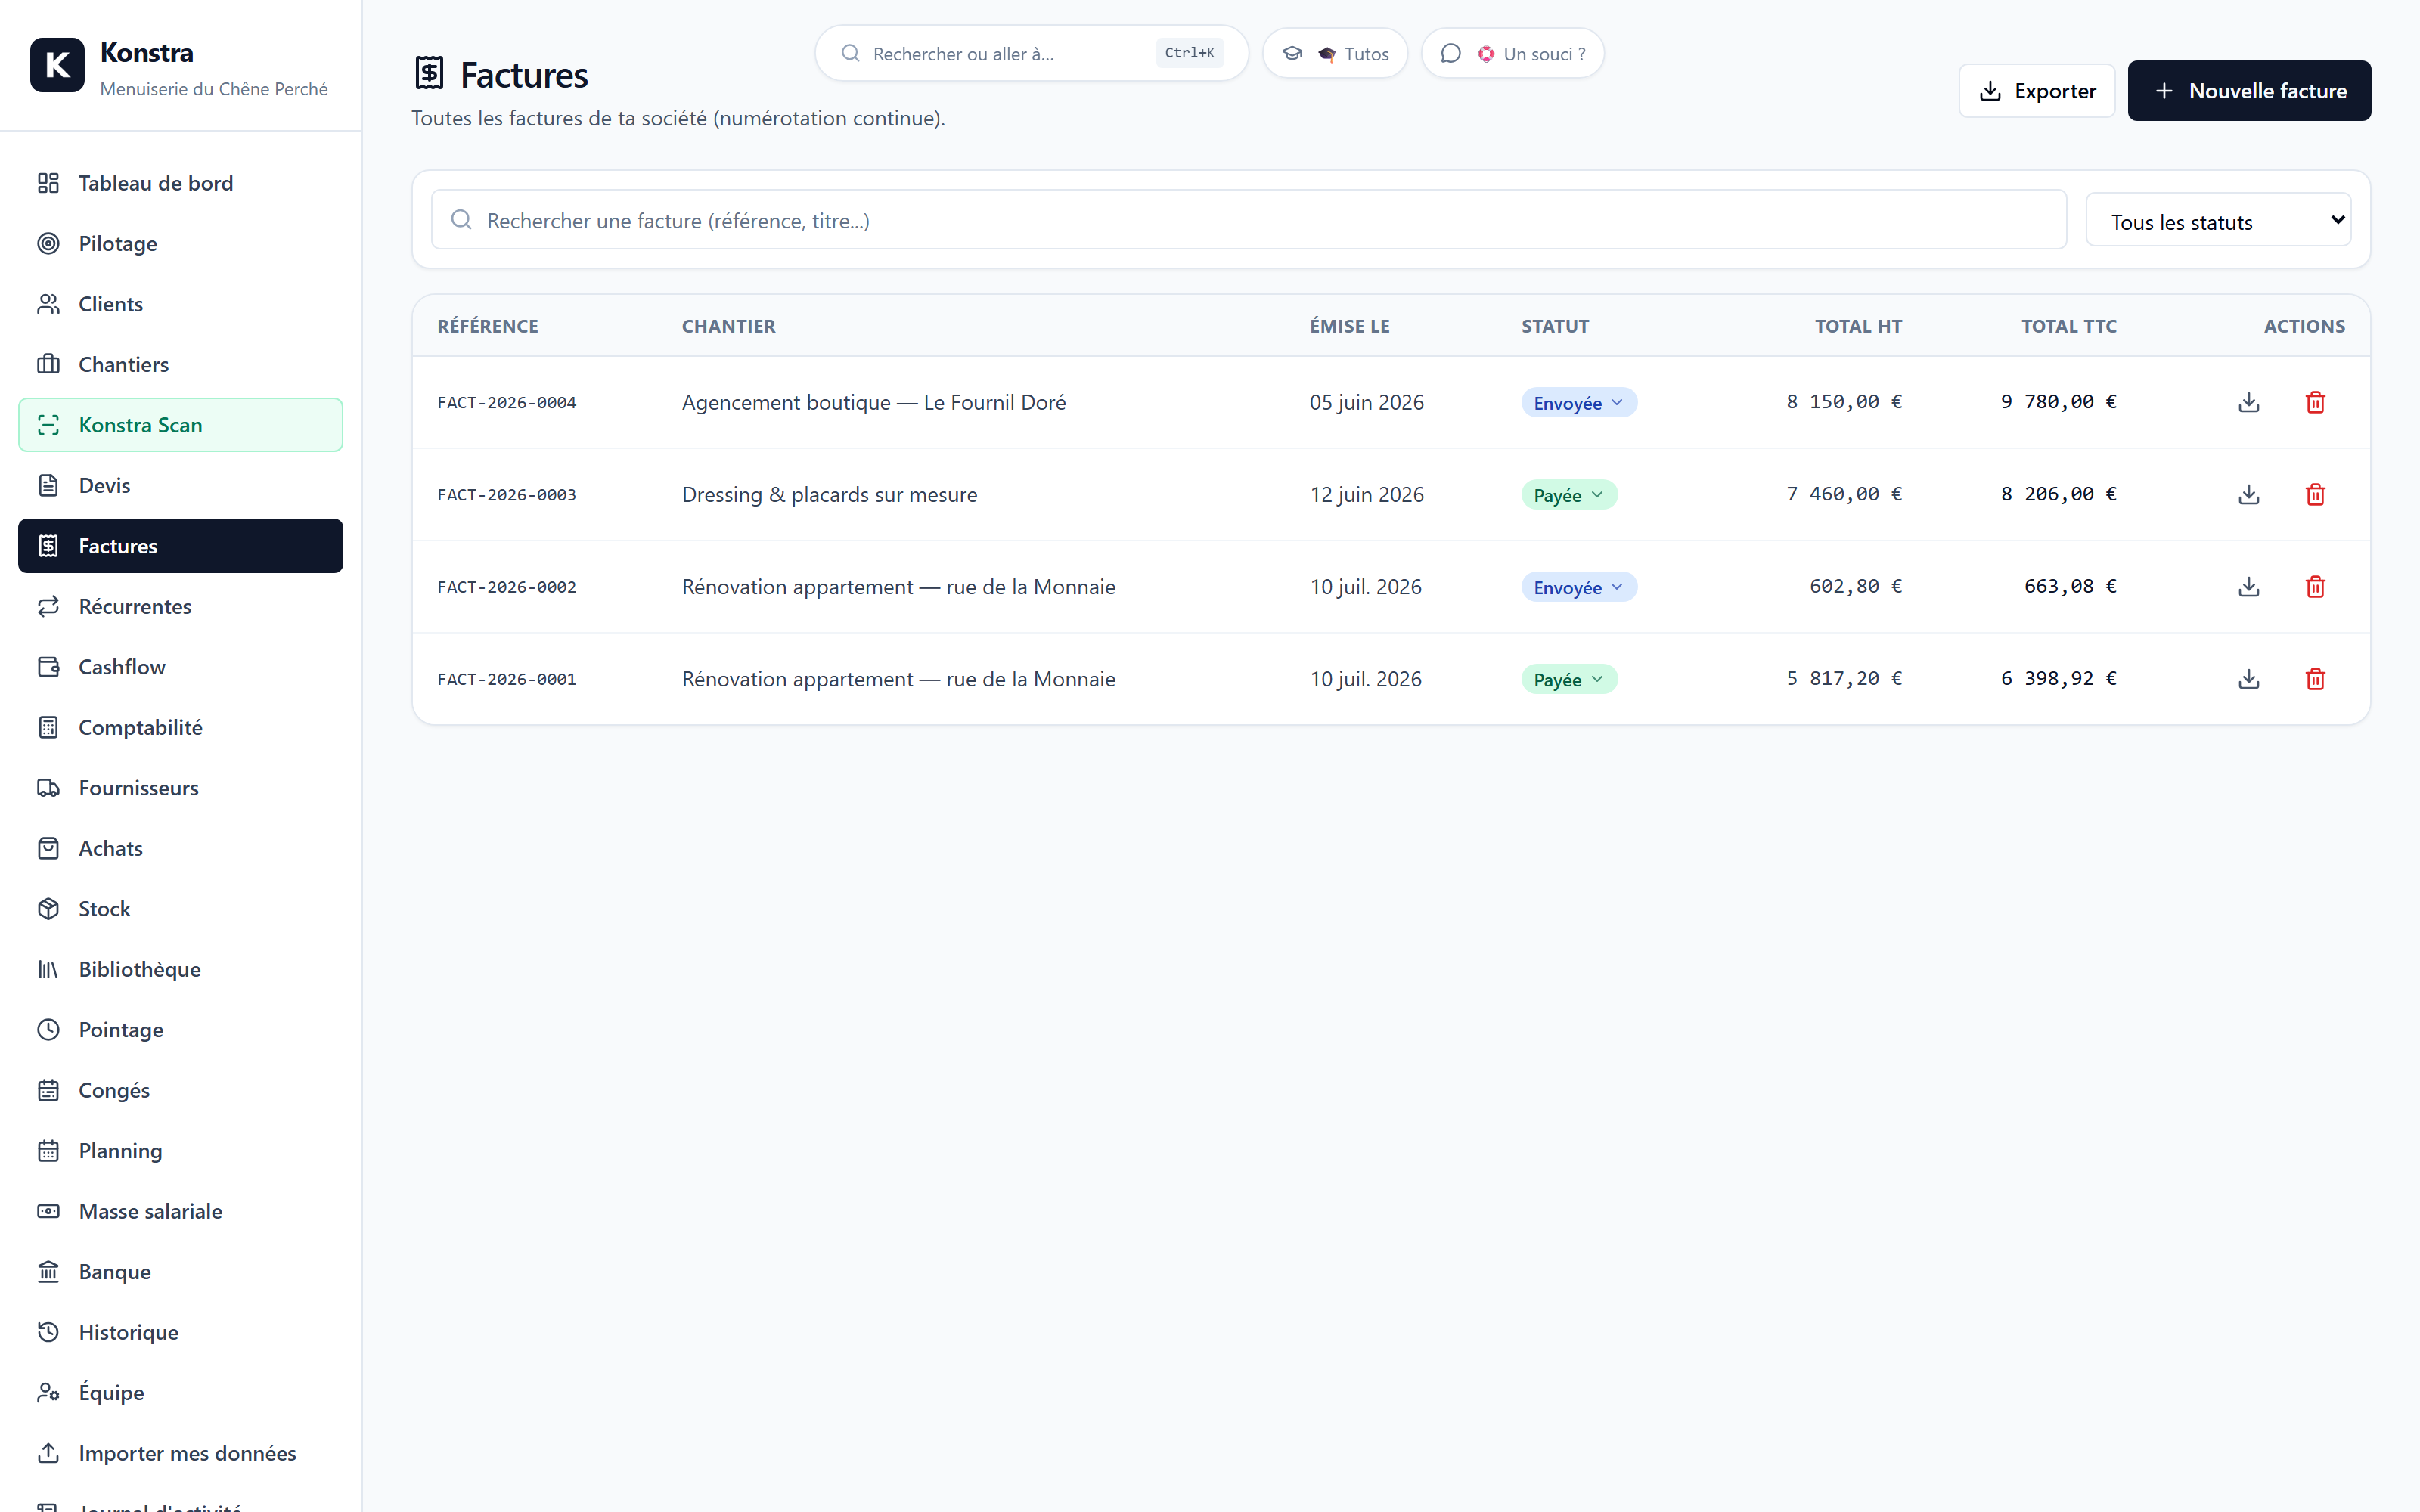
Task: Download invoice FACT-2026-0003
Action: point(2249,494)
